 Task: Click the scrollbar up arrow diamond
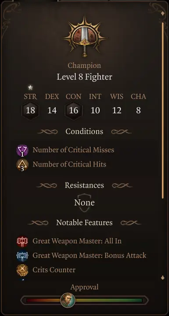[162, 13]
